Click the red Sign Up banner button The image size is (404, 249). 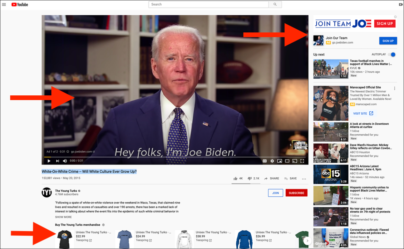(x=385, y=24)
